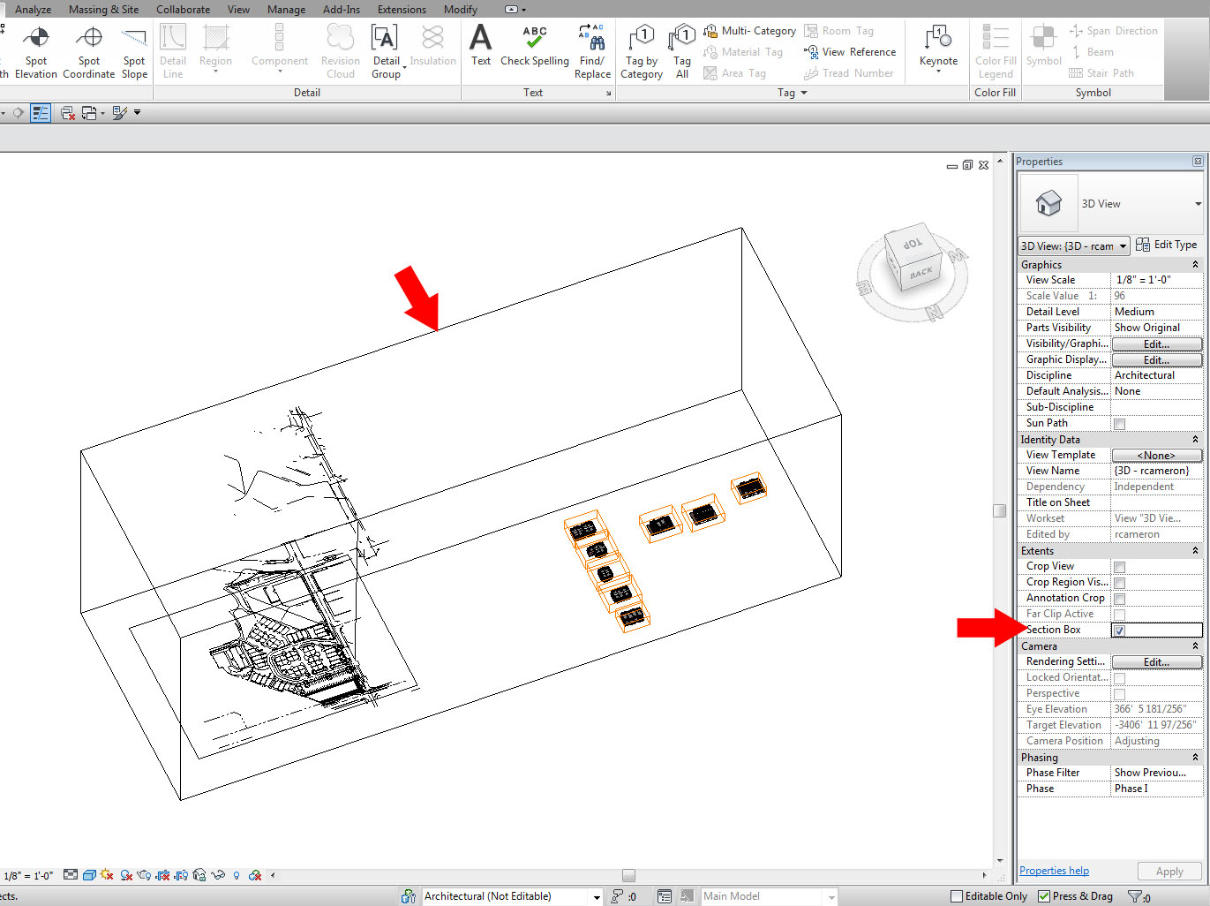Collapse the Extents properties section

1195,551
